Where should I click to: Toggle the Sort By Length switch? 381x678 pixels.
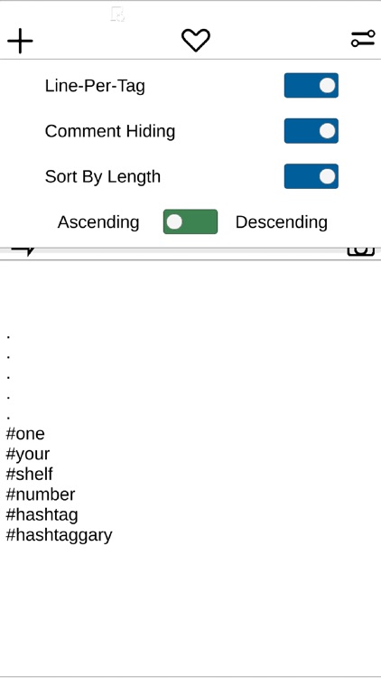(x=311, y=176)
